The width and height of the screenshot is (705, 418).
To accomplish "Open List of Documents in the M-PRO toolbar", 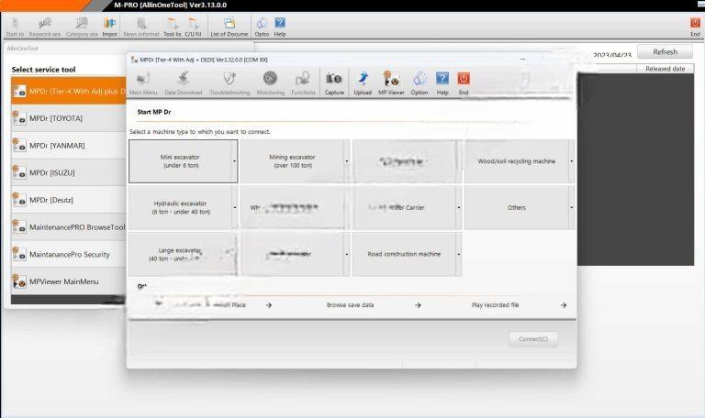I will click(229, 27).
